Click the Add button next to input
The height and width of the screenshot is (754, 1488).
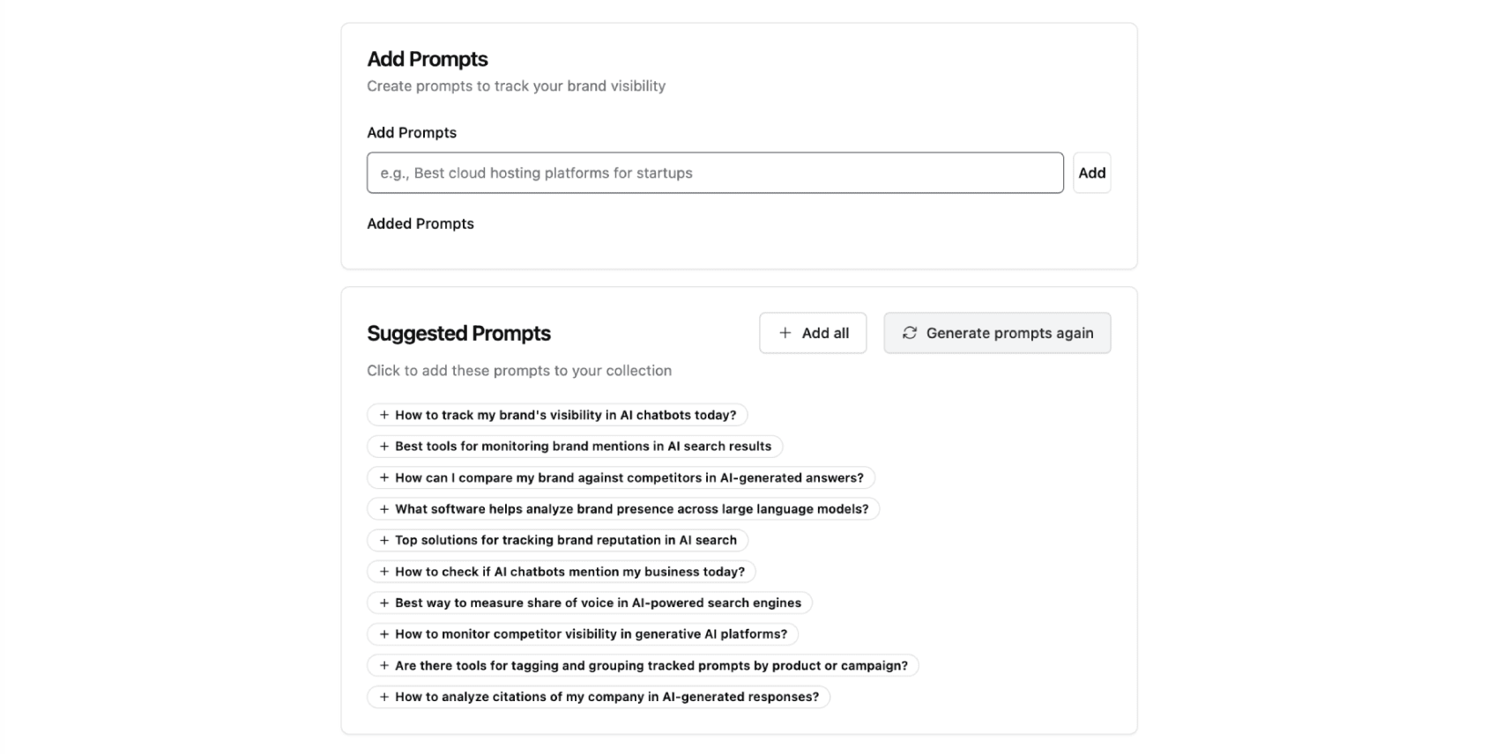coord(1091,173)
